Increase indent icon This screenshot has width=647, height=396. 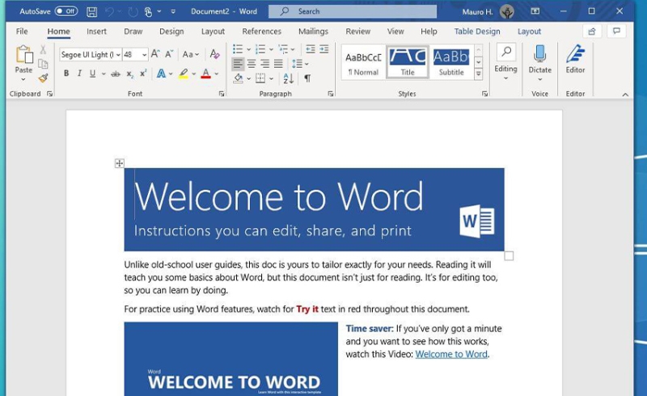(x=324, y=49)
